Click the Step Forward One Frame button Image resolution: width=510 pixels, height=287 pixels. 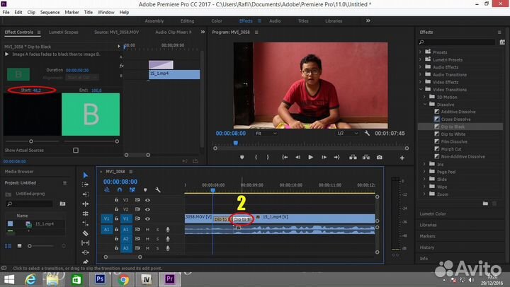(324, 157)
